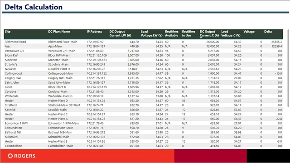Click Load Voltage_C (V) column header

(x=231, y=34)
